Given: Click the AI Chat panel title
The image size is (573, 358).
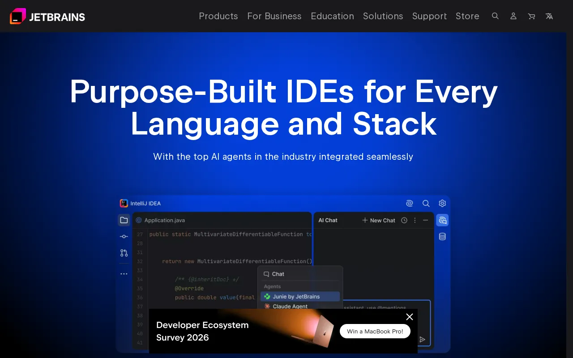Looking at the screenshot, I should tap(328, 220).
